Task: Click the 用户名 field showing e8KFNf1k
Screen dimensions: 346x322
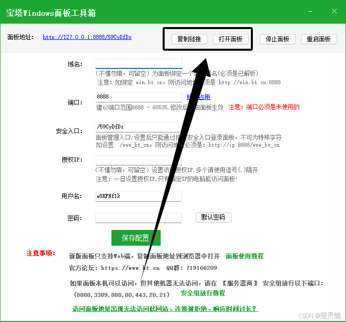Action: coord(138,196)
